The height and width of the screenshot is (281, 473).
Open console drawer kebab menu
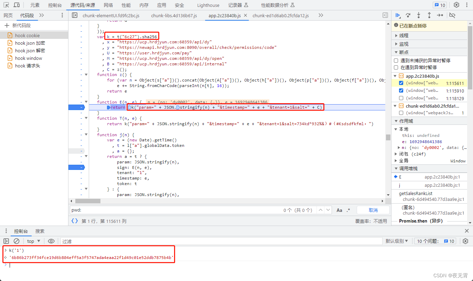pyautogui.click(x=6, y=231)
